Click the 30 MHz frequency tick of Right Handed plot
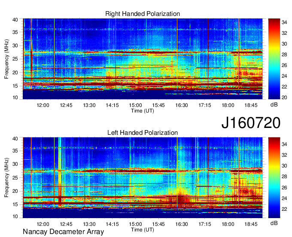The height and width of the screenshot is (237, 292). [x=15, y=46]
